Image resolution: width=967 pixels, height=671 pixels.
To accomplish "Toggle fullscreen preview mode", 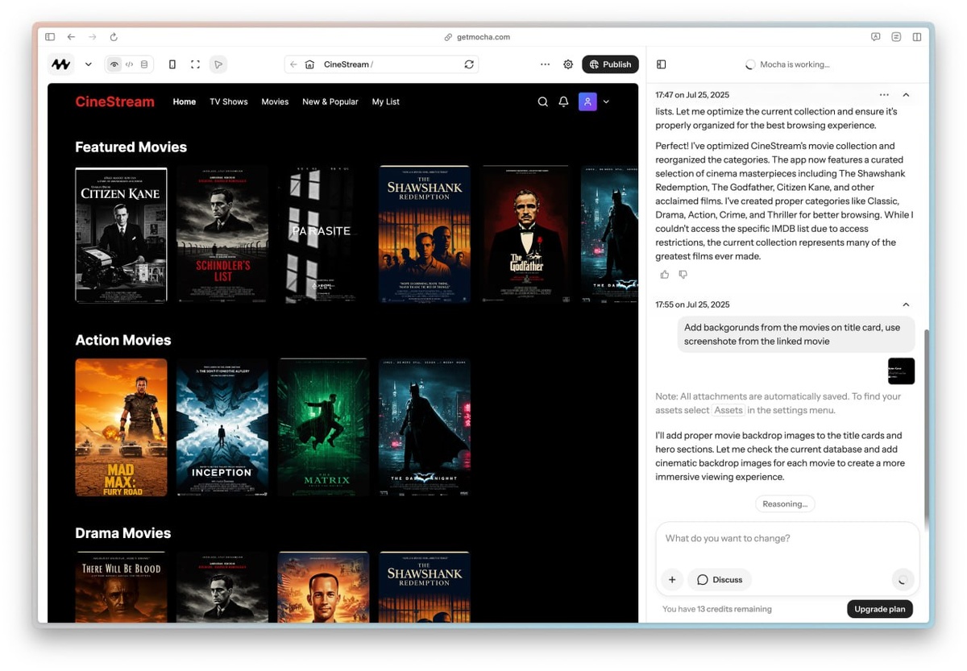I will pos(195,64).
